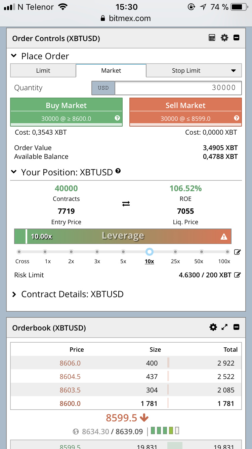Click the swap arrows between Contracts and ROE

tap(126, 204)
